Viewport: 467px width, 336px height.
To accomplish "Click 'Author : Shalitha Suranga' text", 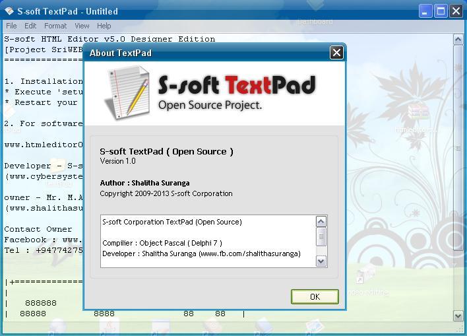I will click(144, 183).
